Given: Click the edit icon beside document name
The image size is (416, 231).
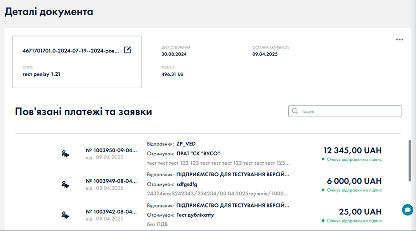Looking at the screenshot, I should [127, 50].
